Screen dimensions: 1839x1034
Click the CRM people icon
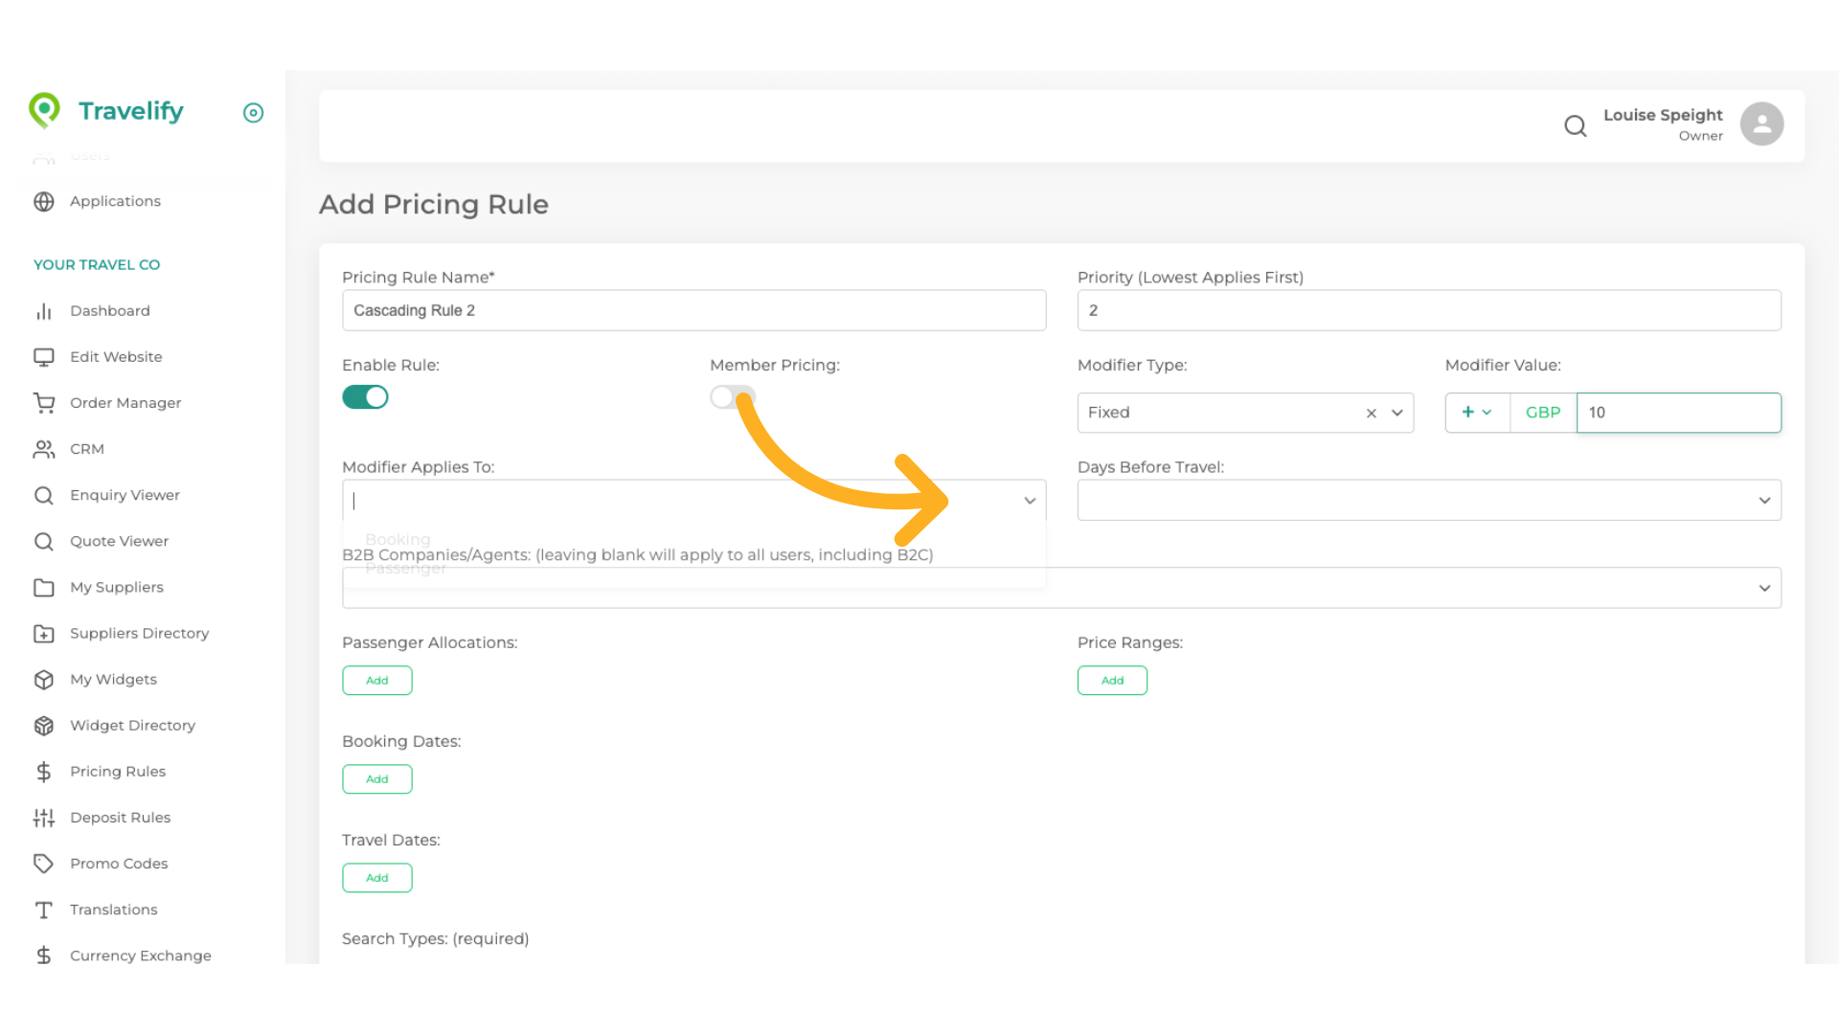(44, 449)
